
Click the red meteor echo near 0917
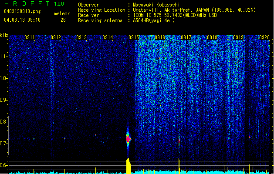click(179, 141)
